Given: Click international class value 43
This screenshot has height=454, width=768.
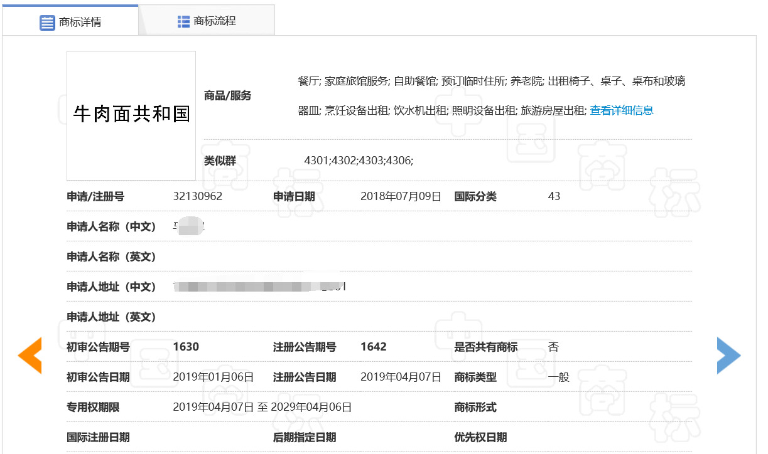Looking at the screenshot, I should pos(554,196).
